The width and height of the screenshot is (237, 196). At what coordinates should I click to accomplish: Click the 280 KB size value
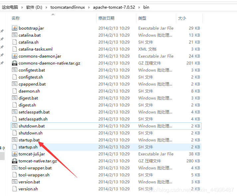193,161
